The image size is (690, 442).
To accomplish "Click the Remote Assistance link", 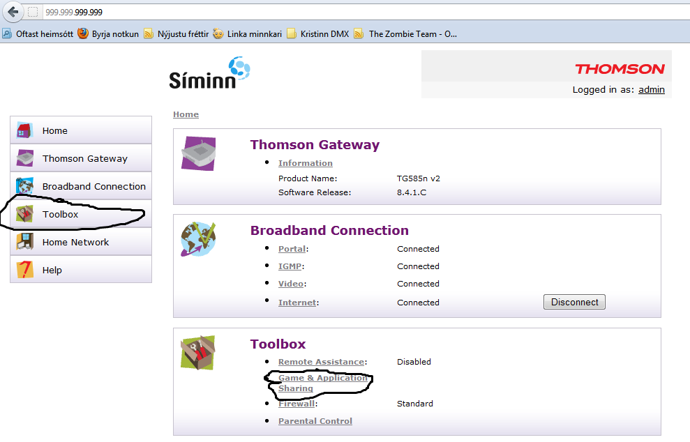I will (321, 362).
